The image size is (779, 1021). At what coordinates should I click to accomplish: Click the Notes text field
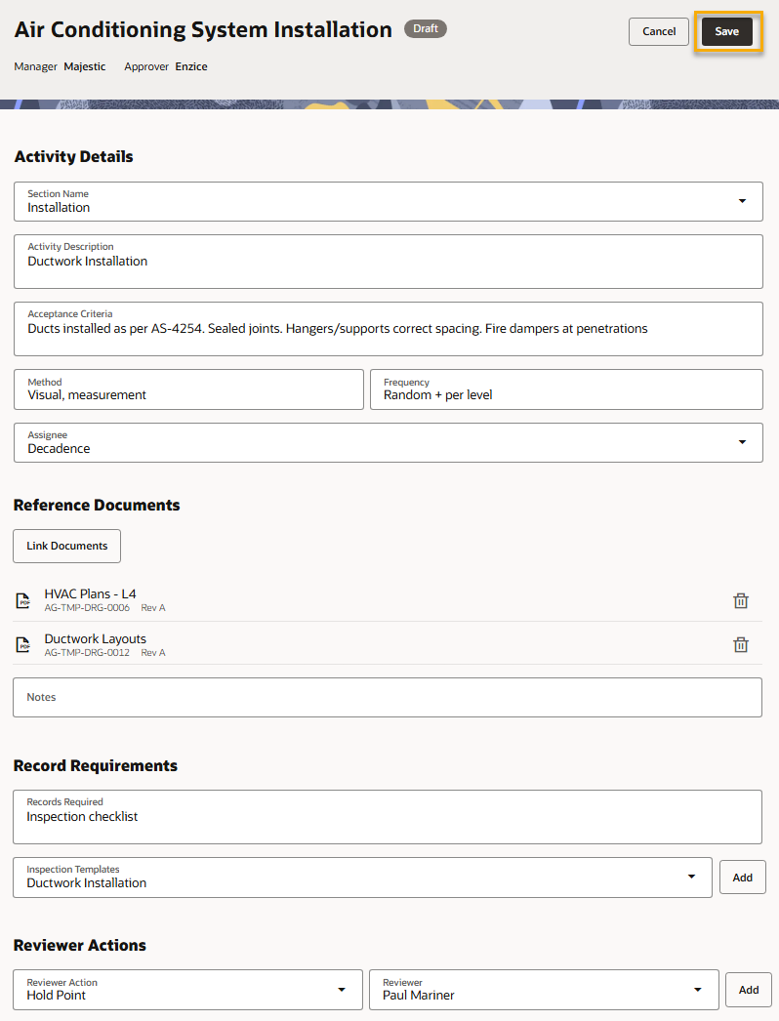pyautogui.click(x=388, y=697)
